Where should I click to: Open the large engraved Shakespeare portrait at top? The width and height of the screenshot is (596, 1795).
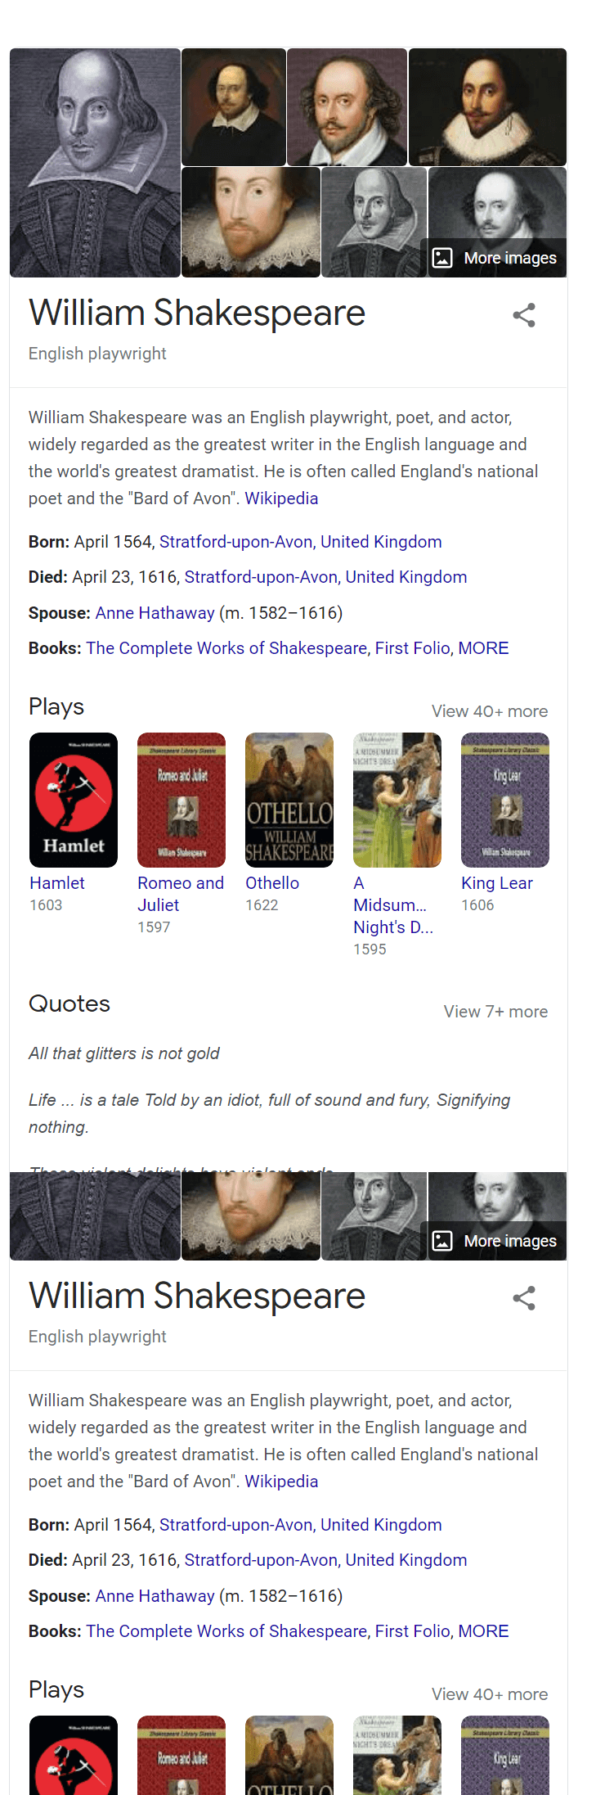95,162
